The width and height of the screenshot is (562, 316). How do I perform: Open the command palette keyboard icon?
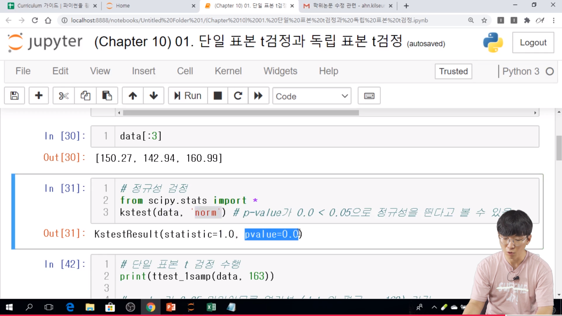pyautogui.click(x=369, y=96)
